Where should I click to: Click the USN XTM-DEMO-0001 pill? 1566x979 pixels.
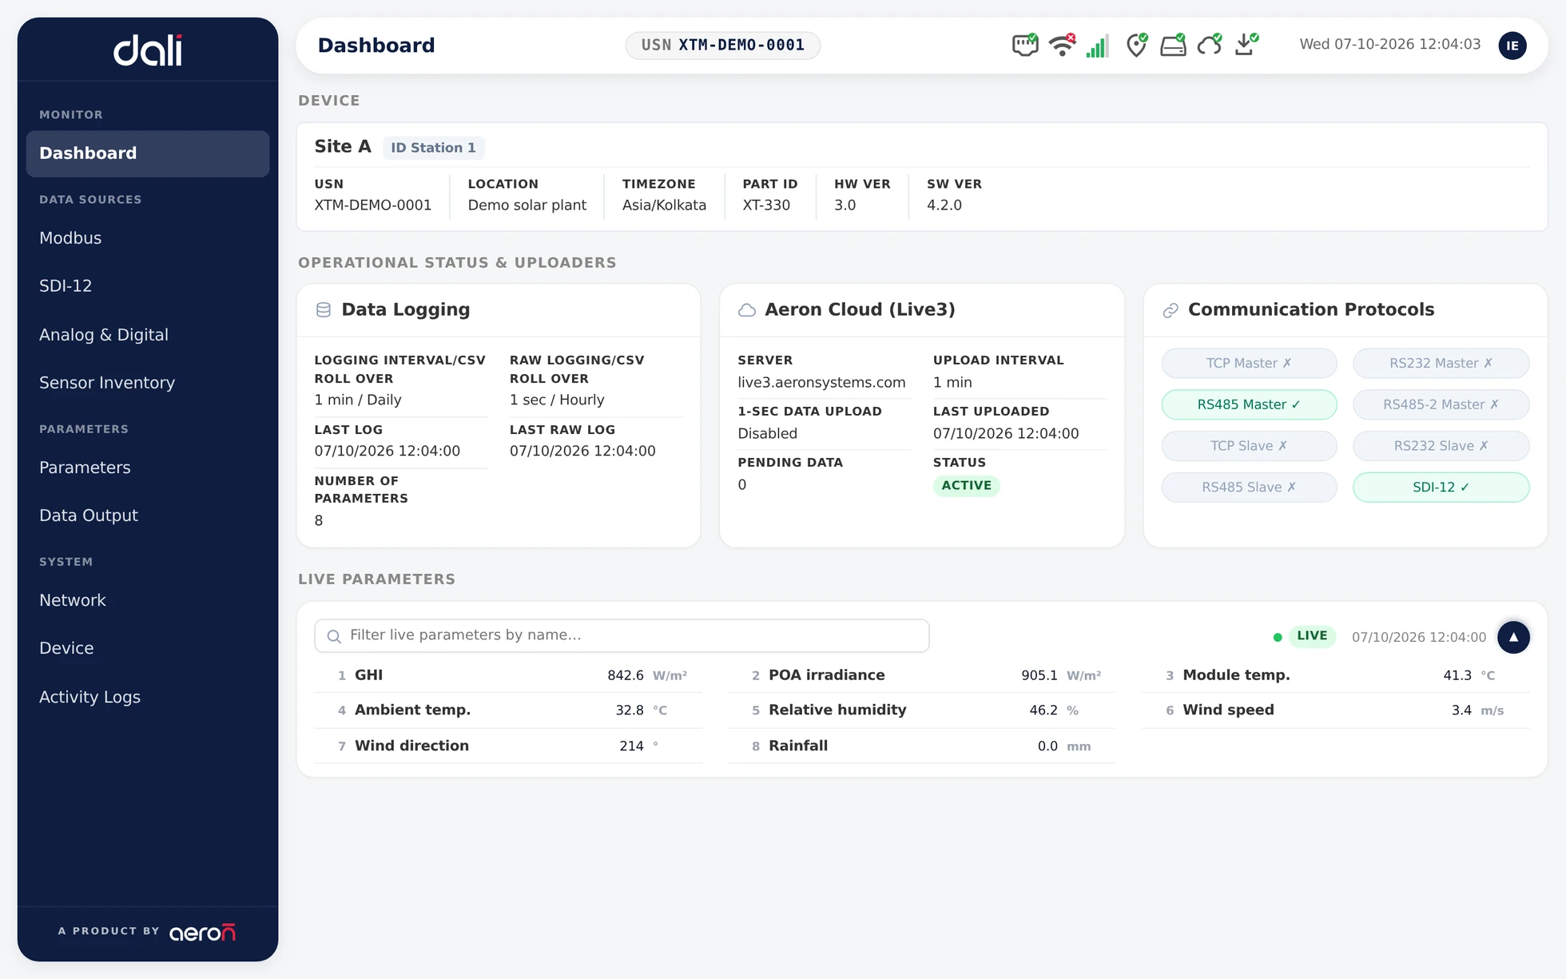coord(722,46)
